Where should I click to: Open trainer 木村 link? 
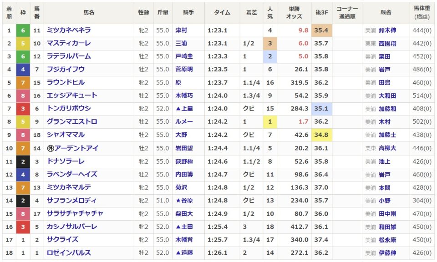click(x=384, y=122)
